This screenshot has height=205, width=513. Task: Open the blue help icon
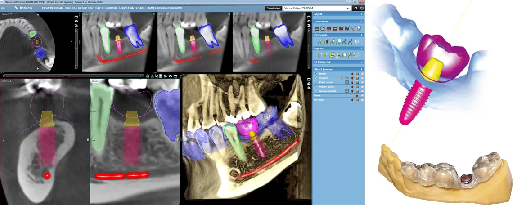(362, 8)
